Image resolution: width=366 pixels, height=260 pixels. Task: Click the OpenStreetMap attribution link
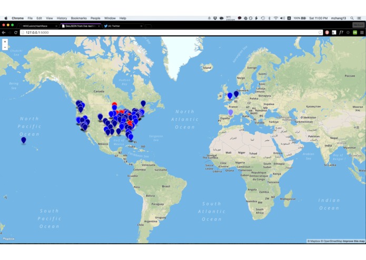pos(332,241)
